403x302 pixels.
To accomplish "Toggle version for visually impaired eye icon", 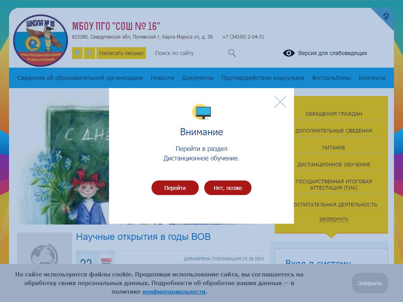I will (289, 53).
